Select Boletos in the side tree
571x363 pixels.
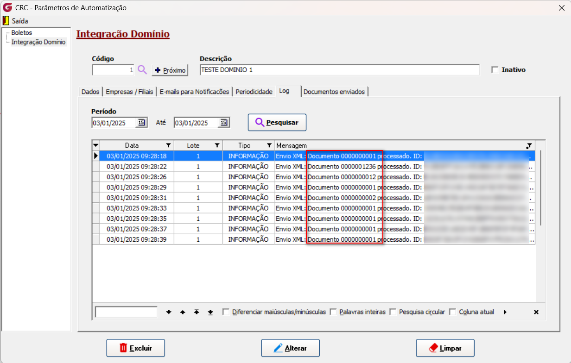click(22, 33)
